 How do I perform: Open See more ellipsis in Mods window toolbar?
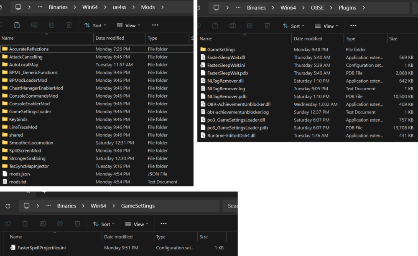pos(155,25)
